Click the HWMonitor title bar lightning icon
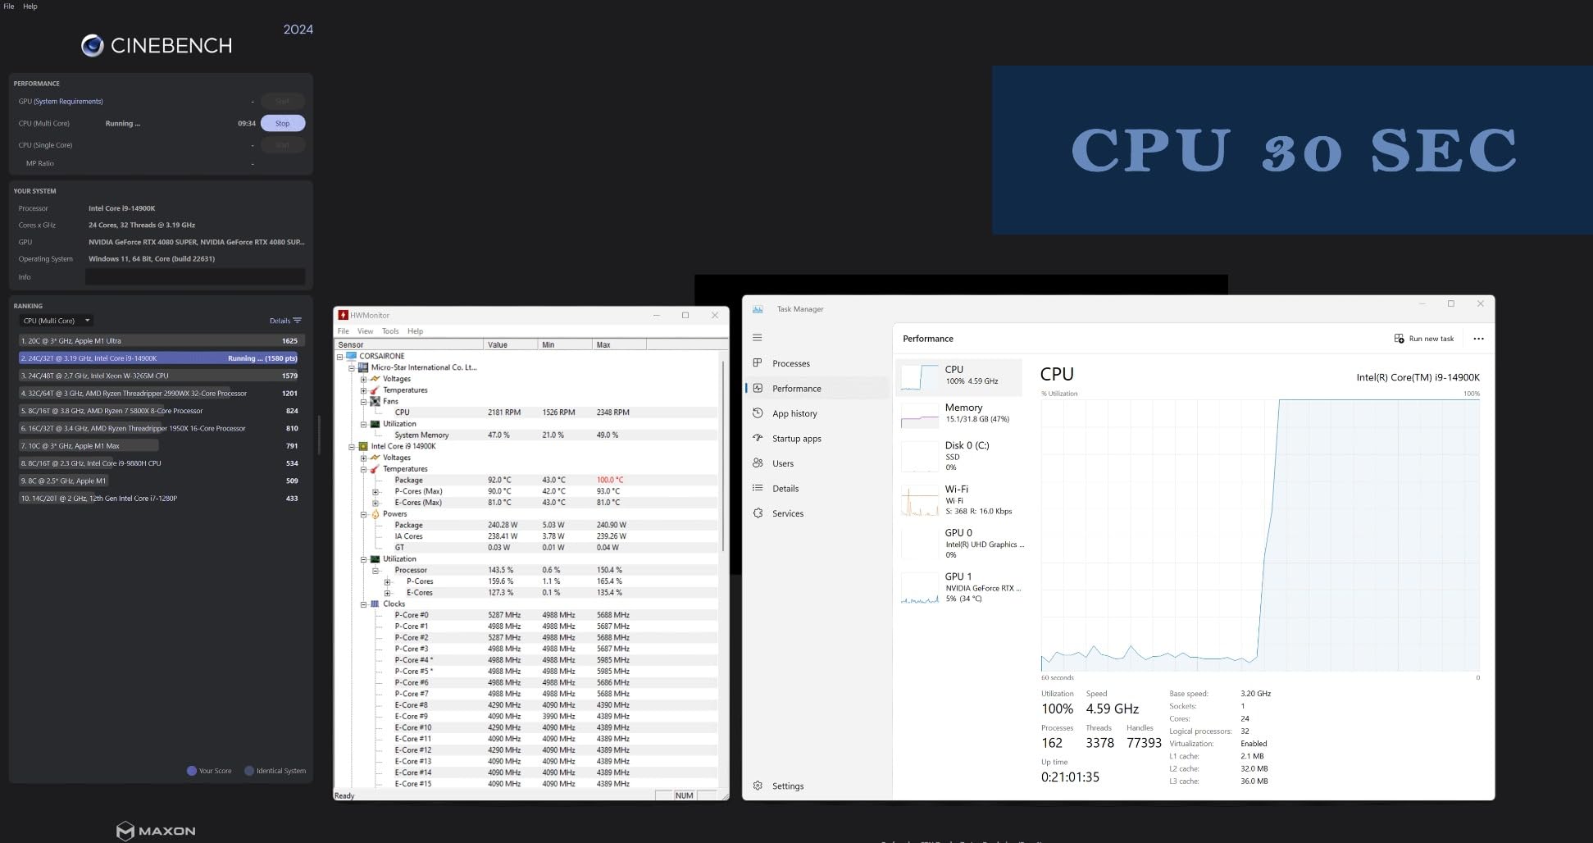Image resolution: width=1593 pixels, height=843 pixels. (x=343, y=315)
